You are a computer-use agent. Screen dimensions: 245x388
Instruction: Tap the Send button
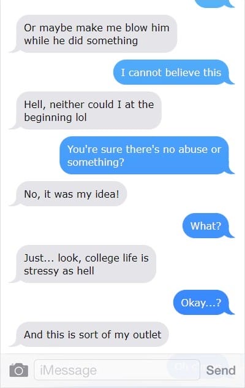click(x=221, y=370)
